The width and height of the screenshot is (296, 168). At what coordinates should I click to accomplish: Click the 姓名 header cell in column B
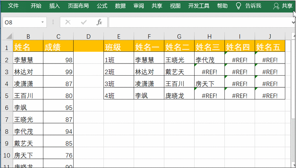click(28, 46)
